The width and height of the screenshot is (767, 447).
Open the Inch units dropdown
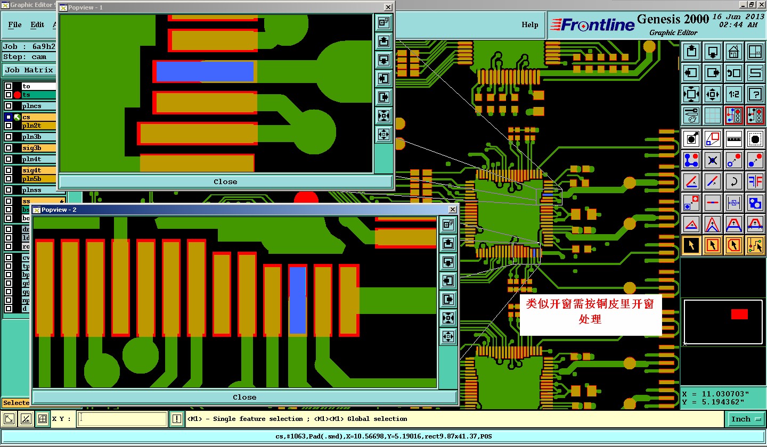click(x=746, y=419)
